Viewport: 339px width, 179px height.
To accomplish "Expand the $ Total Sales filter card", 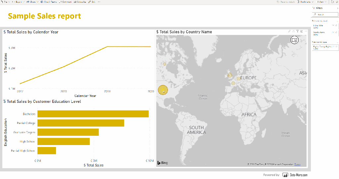I will (x=333, y=25).
